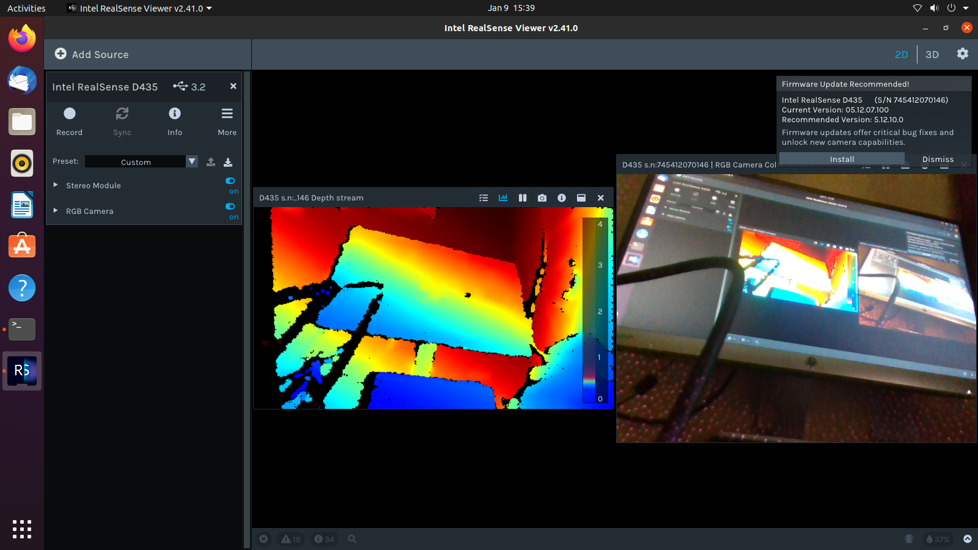Start recording with the Record button
This screenshot has width=978, height=550.
coord(69,121)
